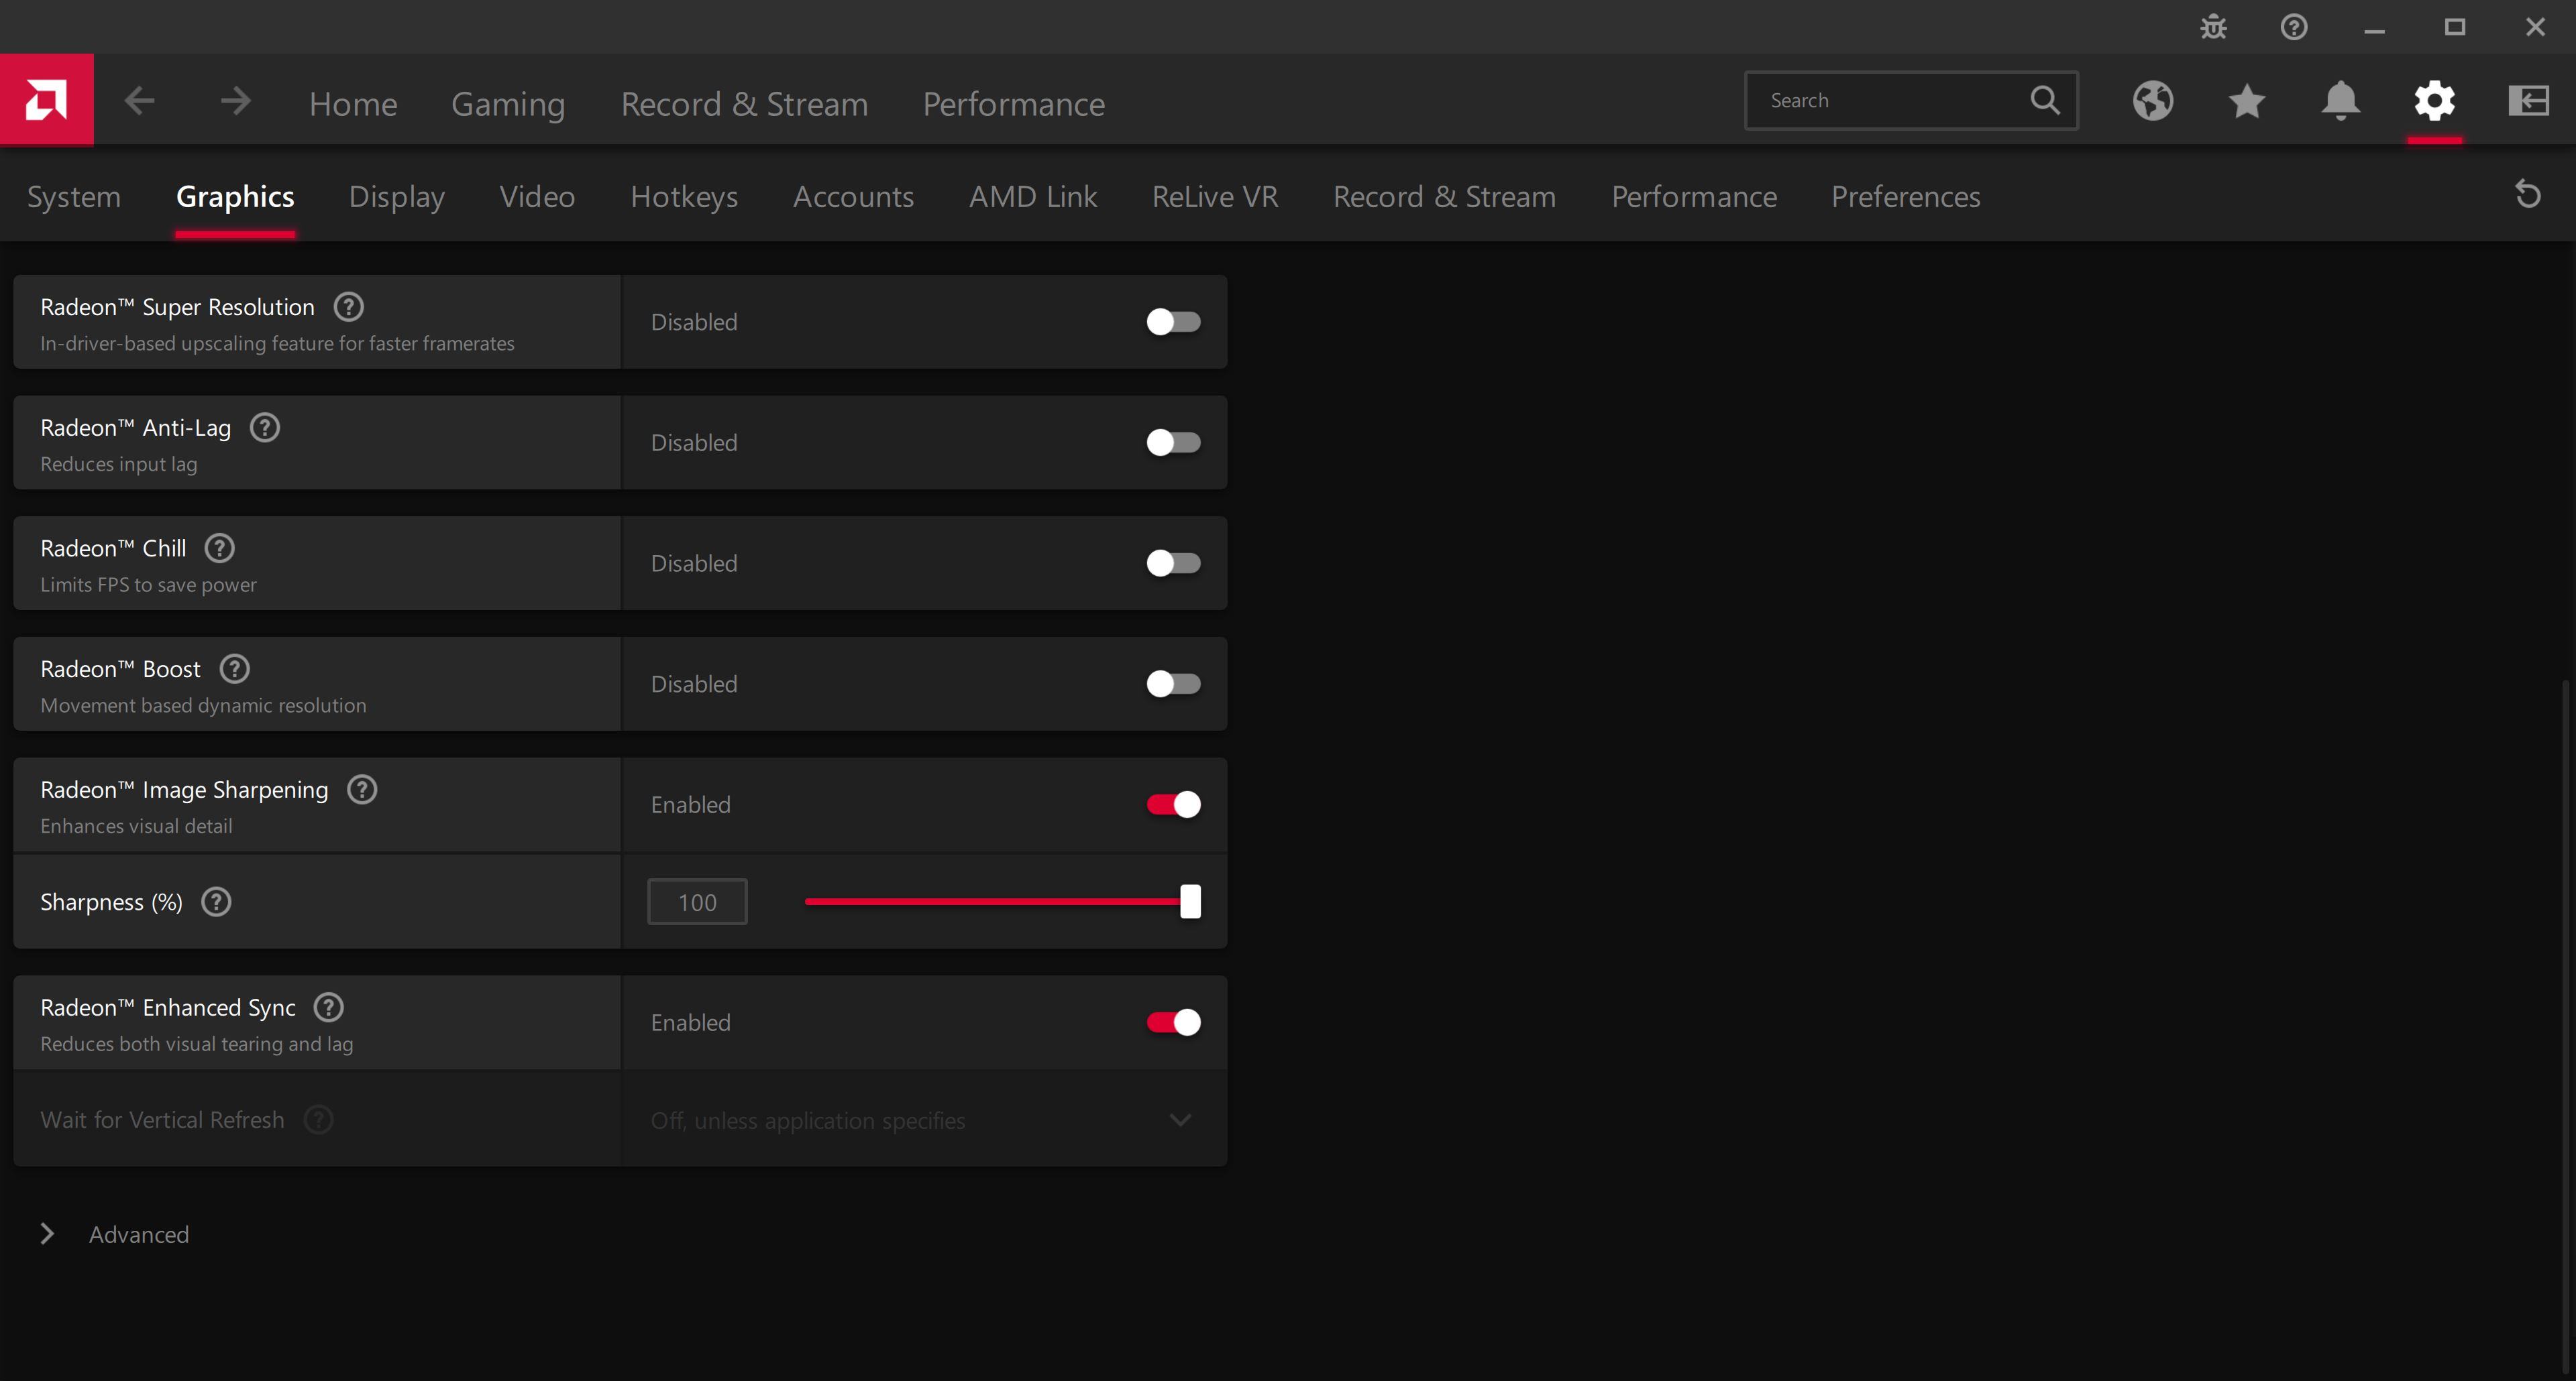
Task: Click the reset graphics settings icon
Action: 2527,194
